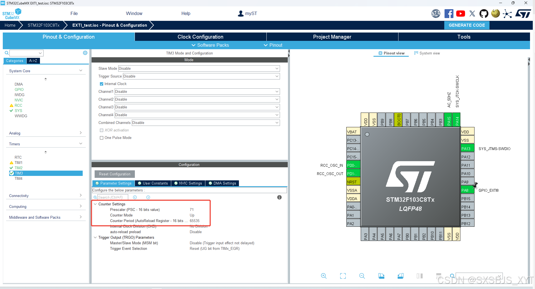Open the Trigger Source dropdown
This screenshot has width=535, height=289.
pyautogui.click(x=201, y=76)
